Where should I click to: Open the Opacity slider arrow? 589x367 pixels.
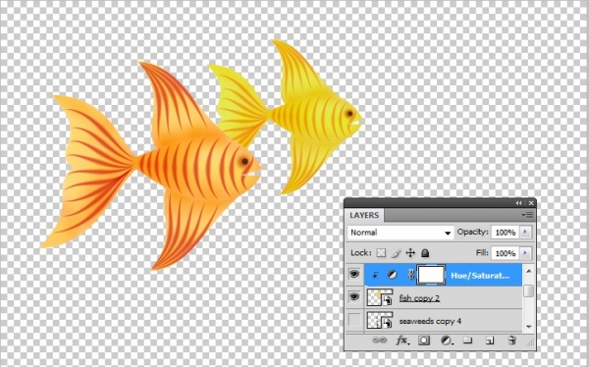click(x=525, y=233)
